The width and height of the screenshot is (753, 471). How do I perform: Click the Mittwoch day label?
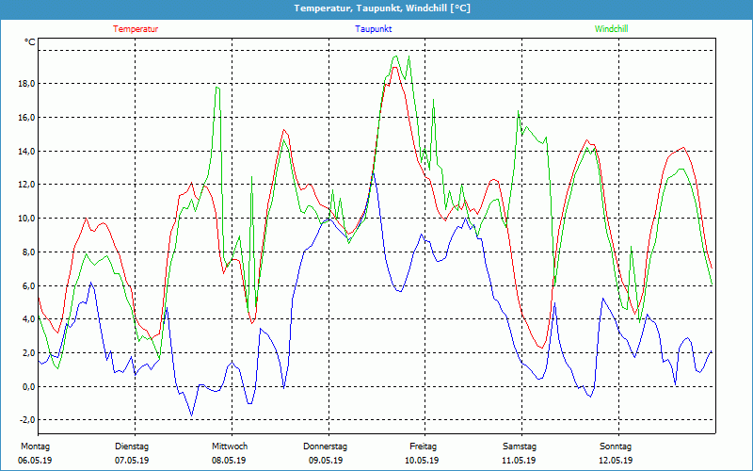[230, 447]
